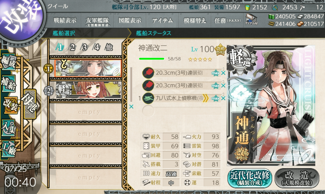Click the 改造 remodel button
The height and width of the screenshot is (194, 325).
click(297, 178)
